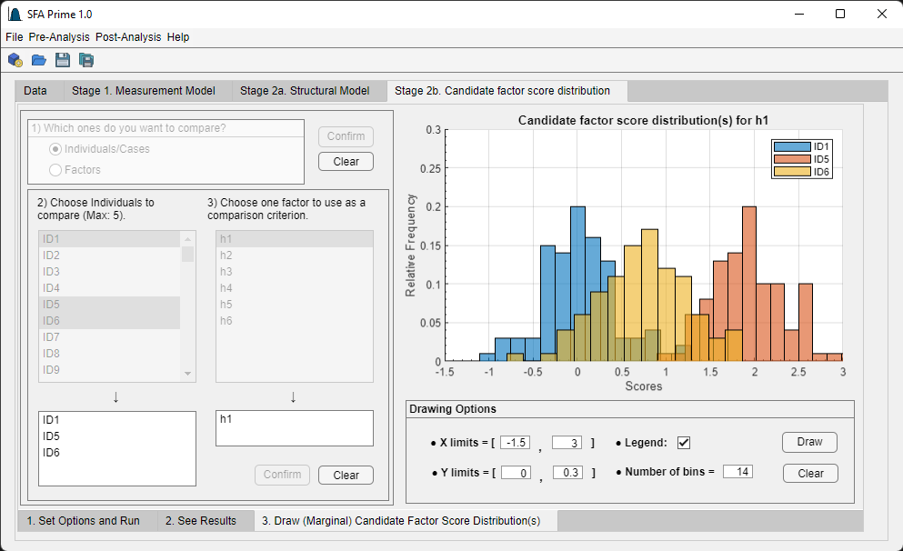Select ID3 in the individuals list
Screen dimensions: 903x551
click(x=109, y=272)
